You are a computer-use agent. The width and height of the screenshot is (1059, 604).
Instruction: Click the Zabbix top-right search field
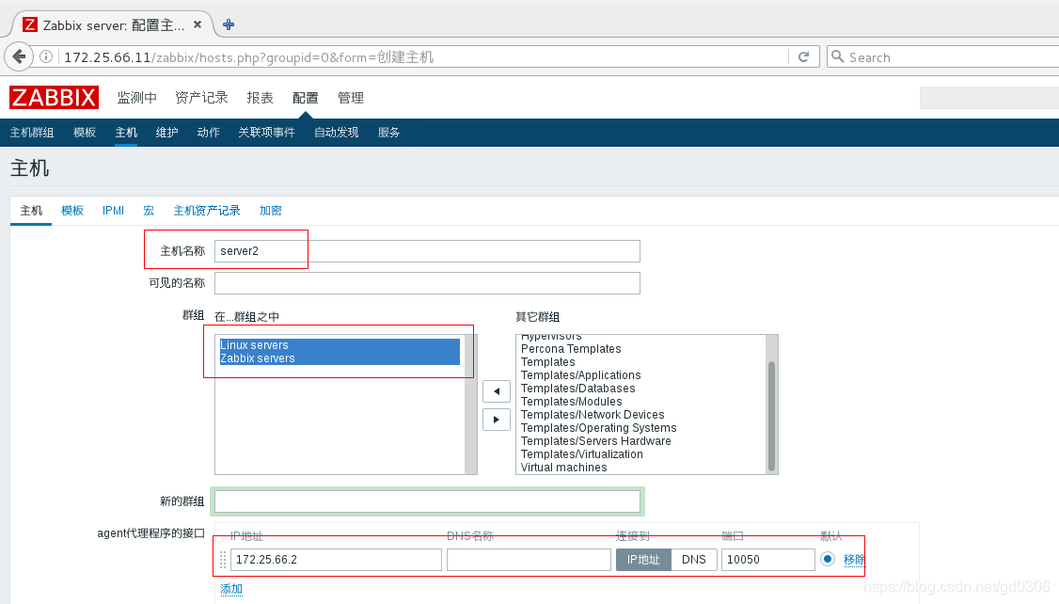[989, 98]
